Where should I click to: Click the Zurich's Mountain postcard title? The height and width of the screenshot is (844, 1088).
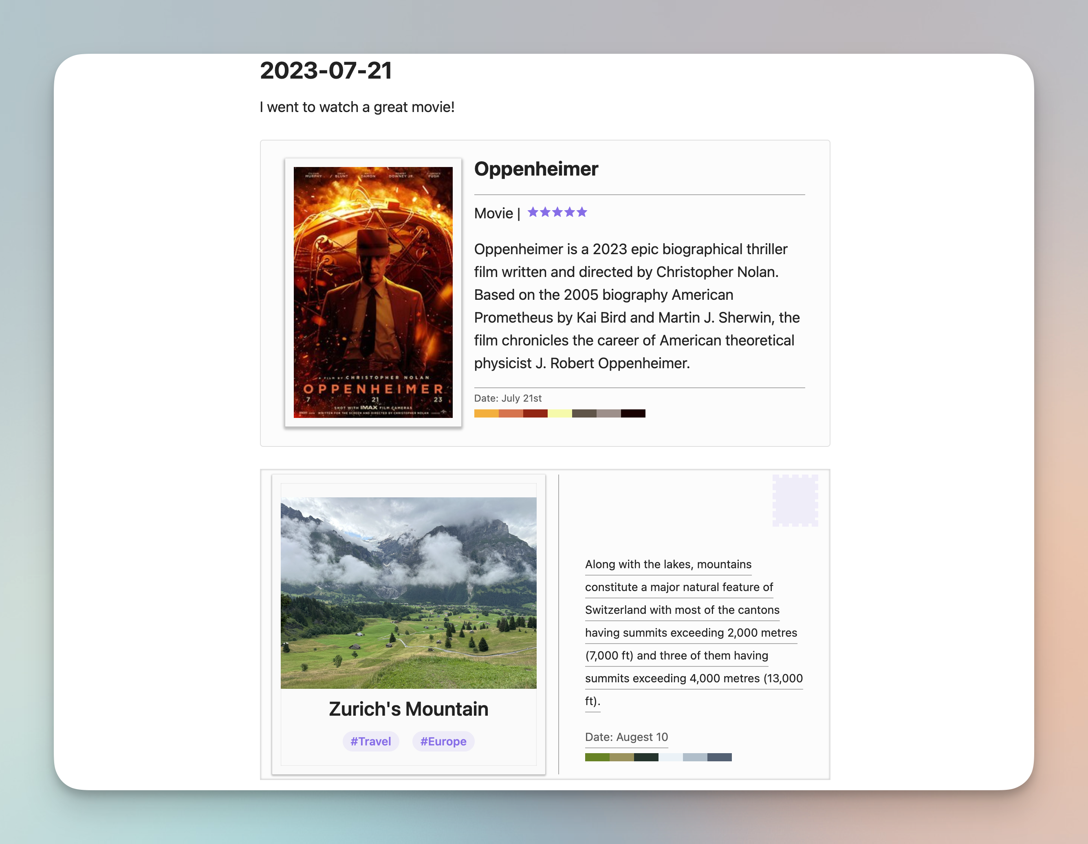point(408,709)
